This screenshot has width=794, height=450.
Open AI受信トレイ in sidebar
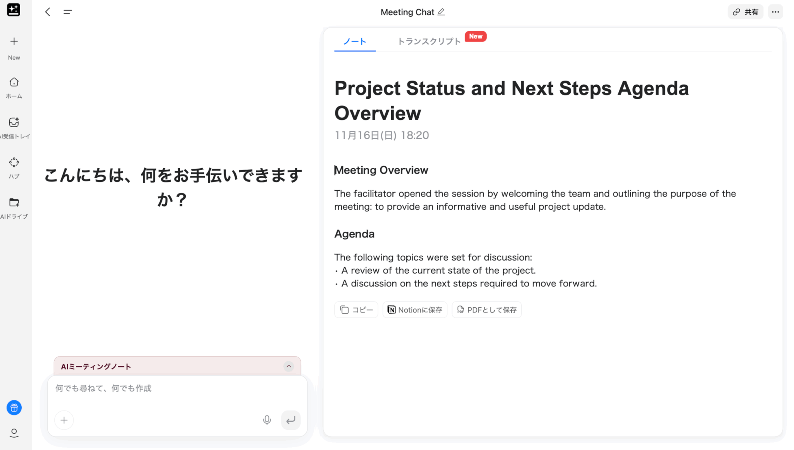pyautogui.click(x=14, y=122)
